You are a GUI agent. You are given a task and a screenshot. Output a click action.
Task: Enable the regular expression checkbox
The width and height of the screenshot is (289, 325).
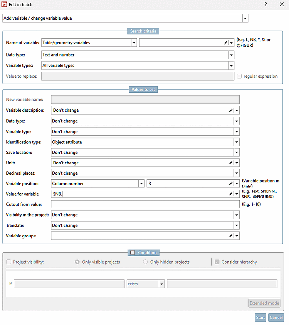tap(239, 76)
